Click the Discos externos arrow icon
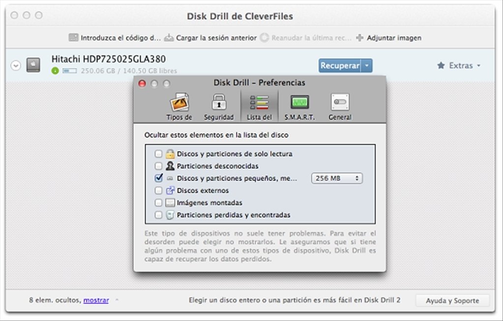Viewport: 503px width, 321px height. 170,190
